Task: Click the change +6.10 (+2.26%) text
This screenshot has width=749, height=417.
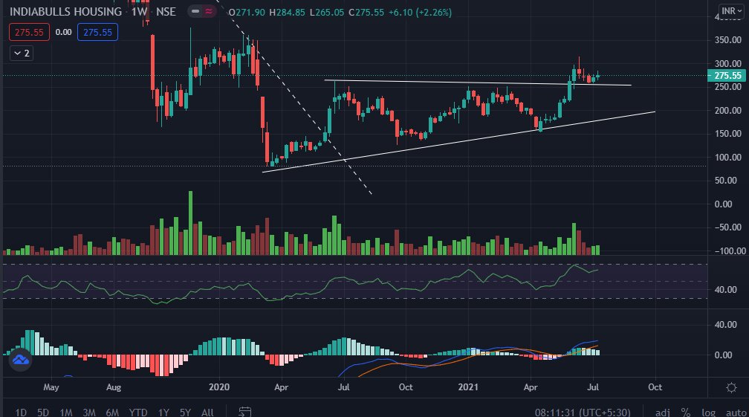Action: click(x=420, y=13)
